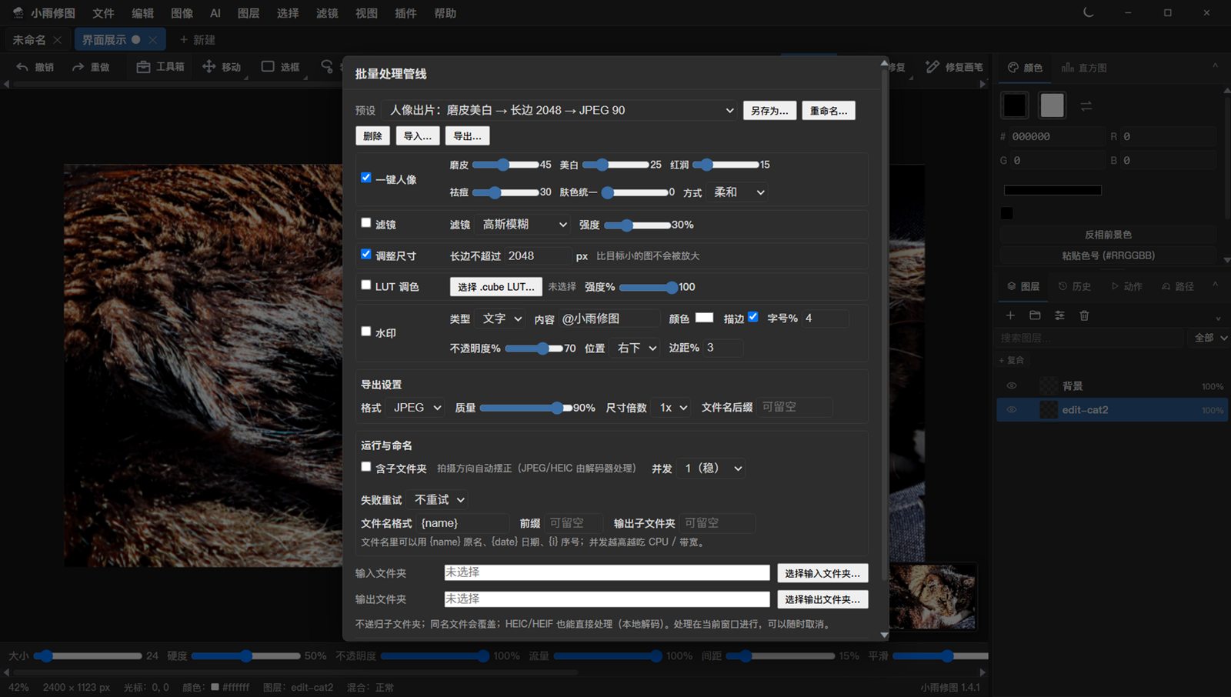Click the 选择 .cube LUT... button

pos(496,287)
